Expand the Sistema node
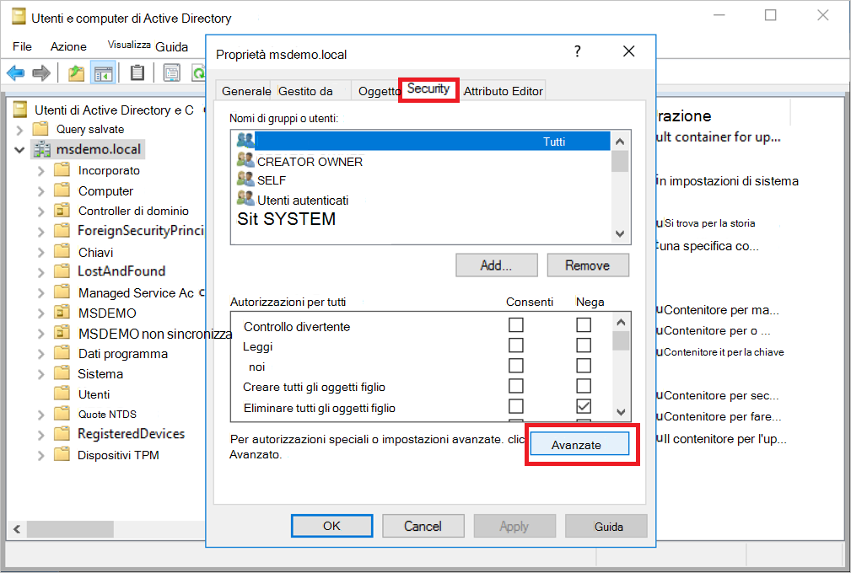Screen dimensions: 851x573 click(x=40, y=375)
